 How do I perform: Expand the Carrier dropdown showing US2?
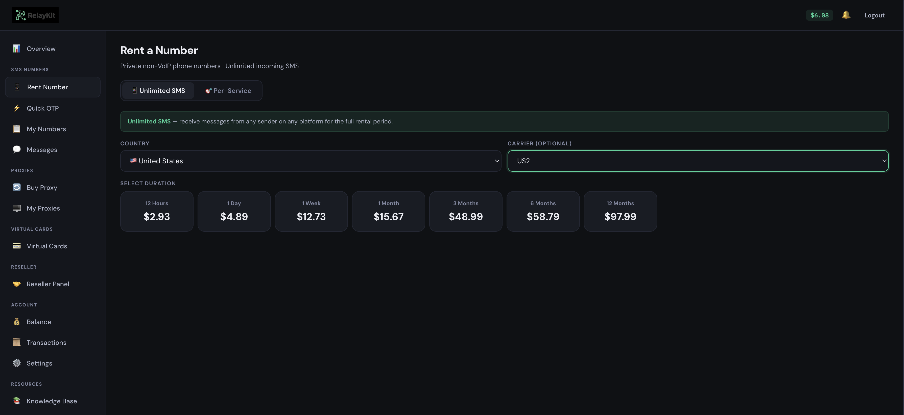pos(698,161)
